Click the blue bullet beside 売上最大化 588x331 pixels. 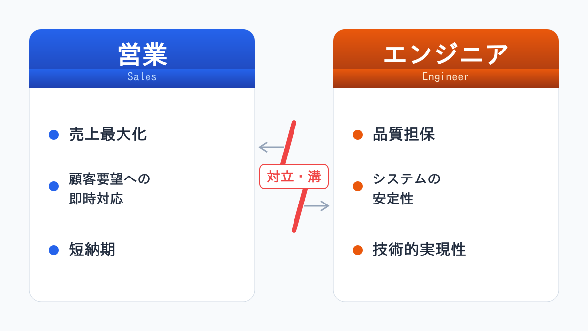54,134
